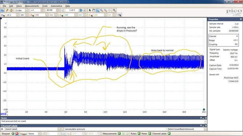
Task: Open the Measurements menu
Action: [32, 6]
